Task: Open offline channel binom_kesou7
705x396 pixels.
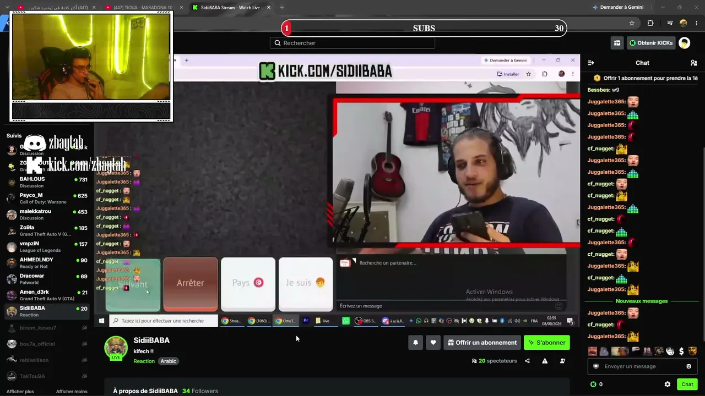Action: pyautogui.click(x=47, y=328)
